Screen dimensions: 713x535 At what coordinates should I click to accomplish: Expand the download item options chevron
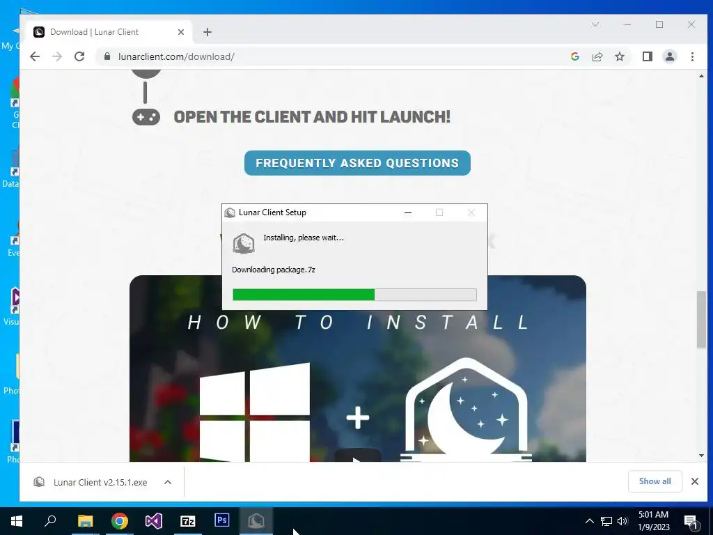[x=168, y=482]
